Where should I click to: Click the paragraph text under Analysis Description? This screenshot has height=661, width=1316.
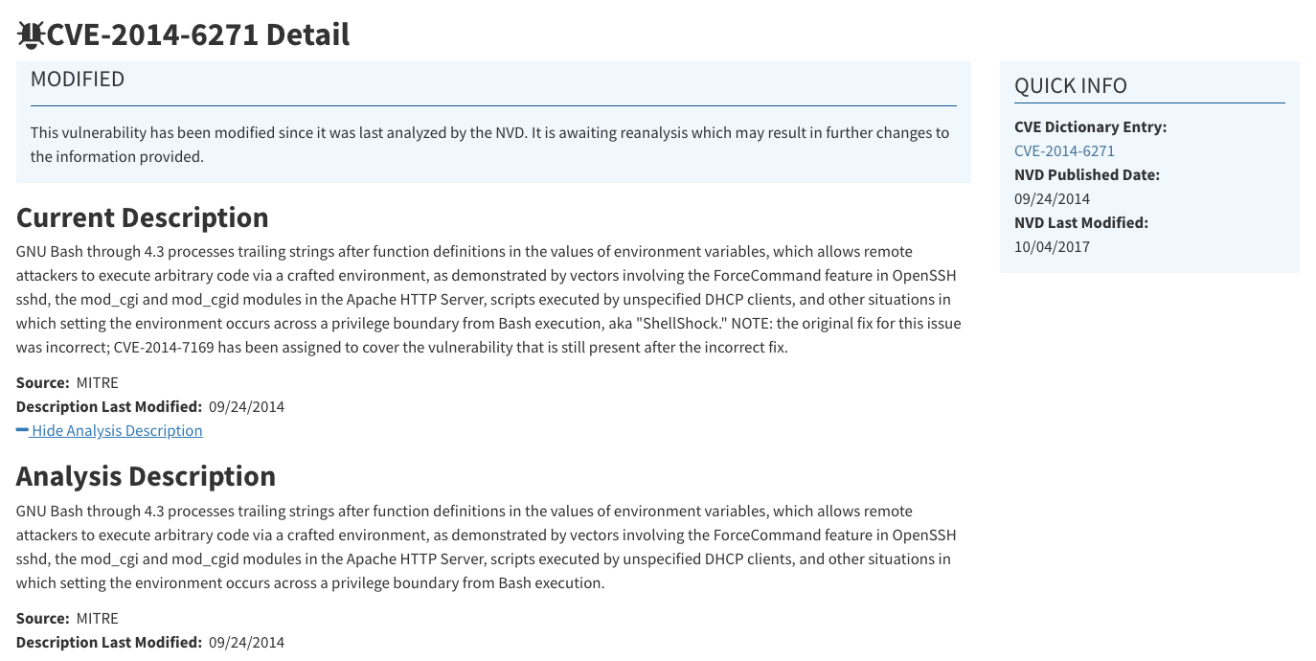(486, 546)
